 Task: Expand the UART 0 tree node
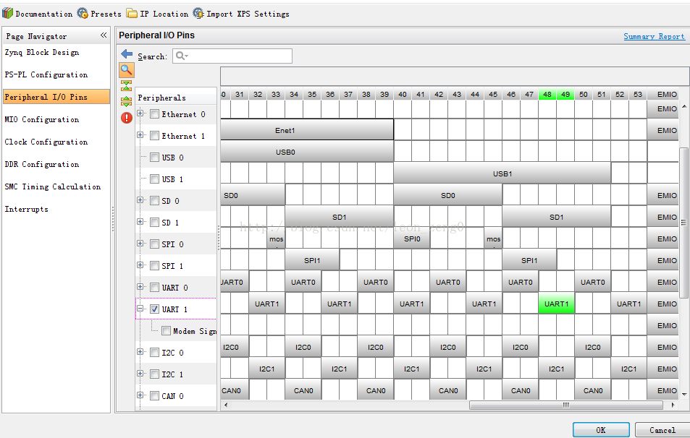click(x=140, y=287)
